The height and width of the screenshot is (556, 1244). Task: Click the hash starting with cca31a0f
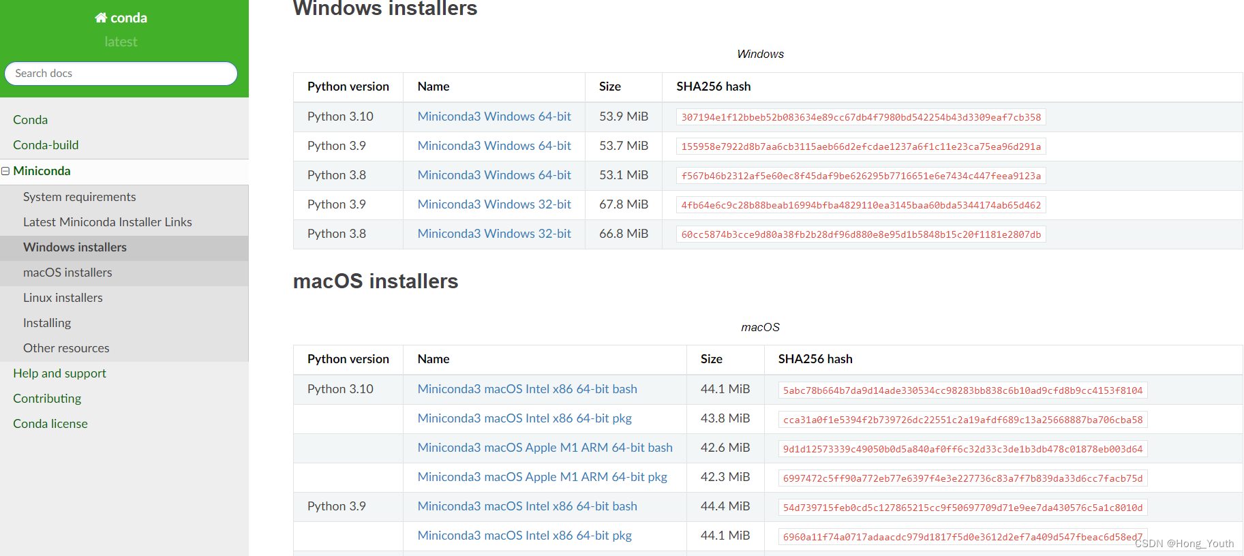tap(962, 420)
